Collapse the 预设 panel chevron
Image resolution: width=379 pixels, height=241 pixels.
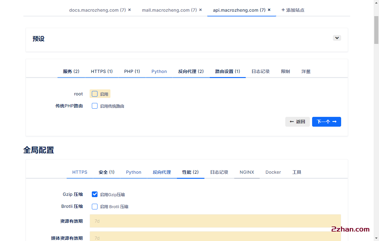(337, 38)
